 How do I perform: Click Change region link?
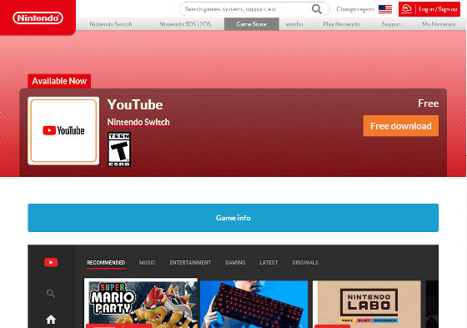click(x=355, y=9)
